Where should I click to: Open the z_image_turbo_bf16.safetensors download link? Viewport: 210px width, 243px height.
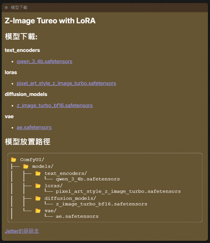coord(55,105)
